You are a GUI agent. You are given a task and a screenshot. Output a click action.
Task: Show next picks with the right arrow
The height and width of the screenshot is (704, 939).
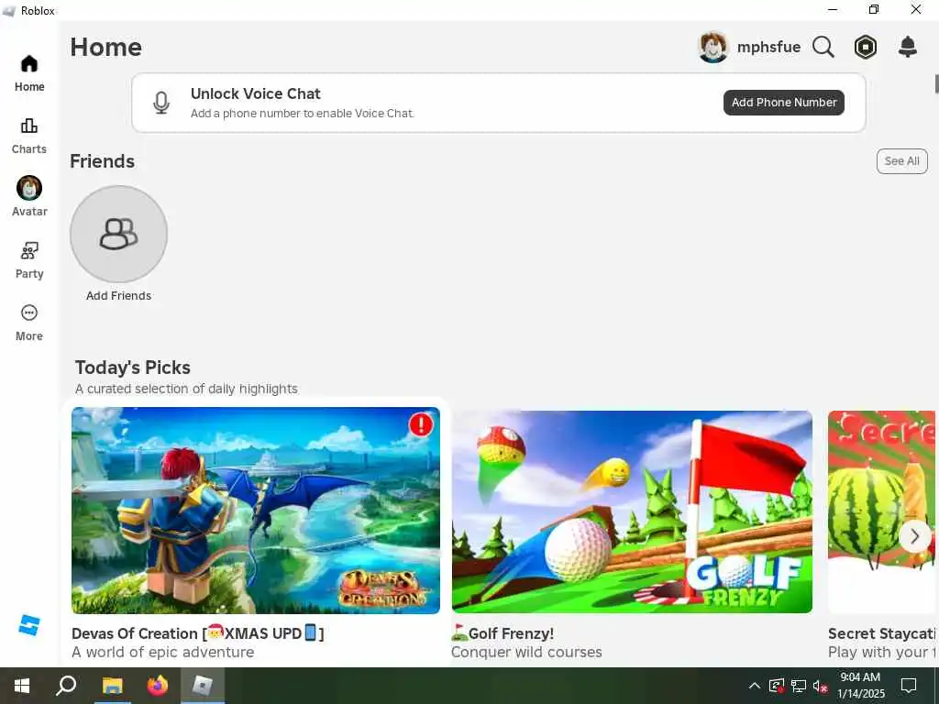(x=914, y=536)
